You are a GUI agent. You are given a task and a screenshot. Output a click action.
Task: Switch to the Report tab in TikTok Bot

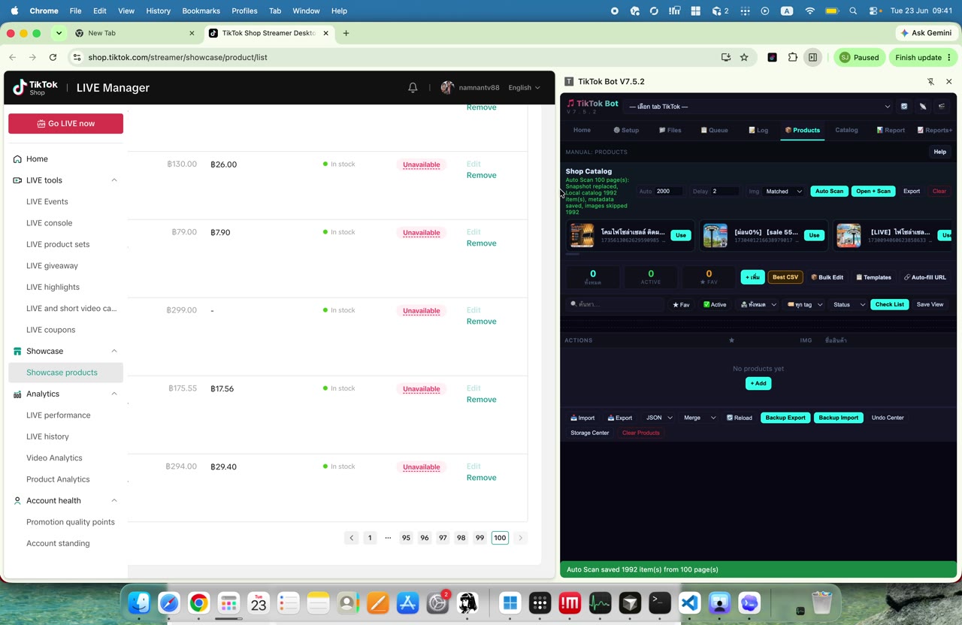891,130
